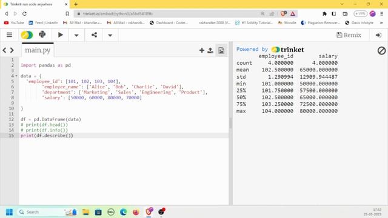Toggle the browser sidebar icon

tap(334, 13)
